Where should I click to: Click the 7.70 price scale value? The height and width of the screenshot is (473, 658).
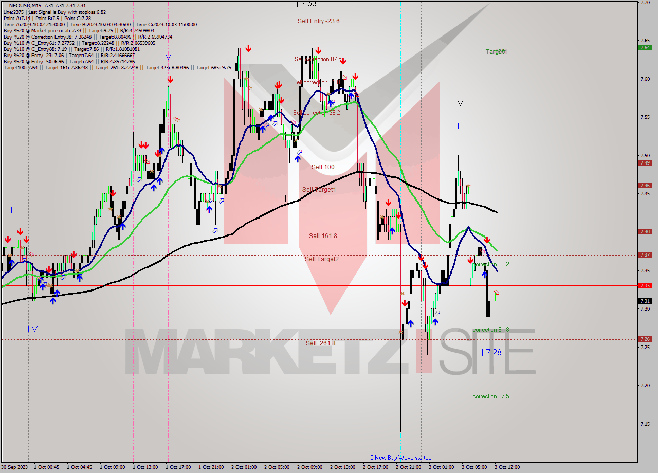point(645,2)
